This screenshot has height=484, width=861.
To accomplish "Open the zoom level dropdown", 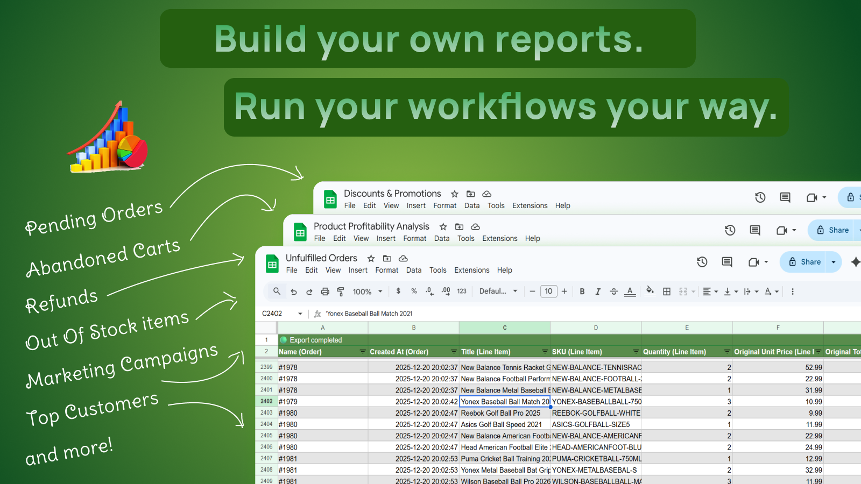I will 368,291.
